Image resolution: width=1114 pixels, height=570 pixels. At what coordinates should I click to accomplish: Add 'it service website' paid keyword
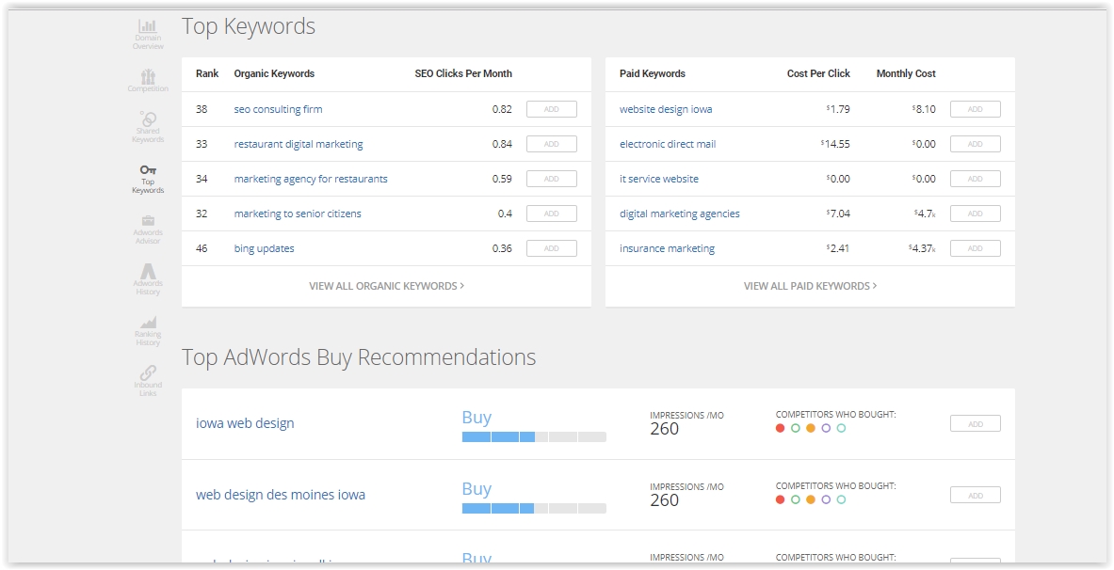point(976,179)
